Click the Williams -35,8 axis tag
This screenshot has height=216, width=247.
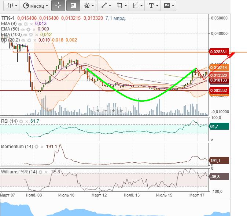point(219,177)
